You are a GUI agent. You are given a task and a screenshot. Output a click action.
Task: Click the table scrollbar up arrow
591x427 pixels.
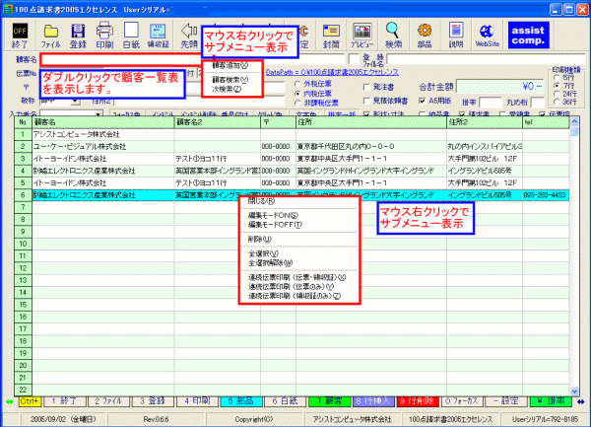click(x=574, y=121)
